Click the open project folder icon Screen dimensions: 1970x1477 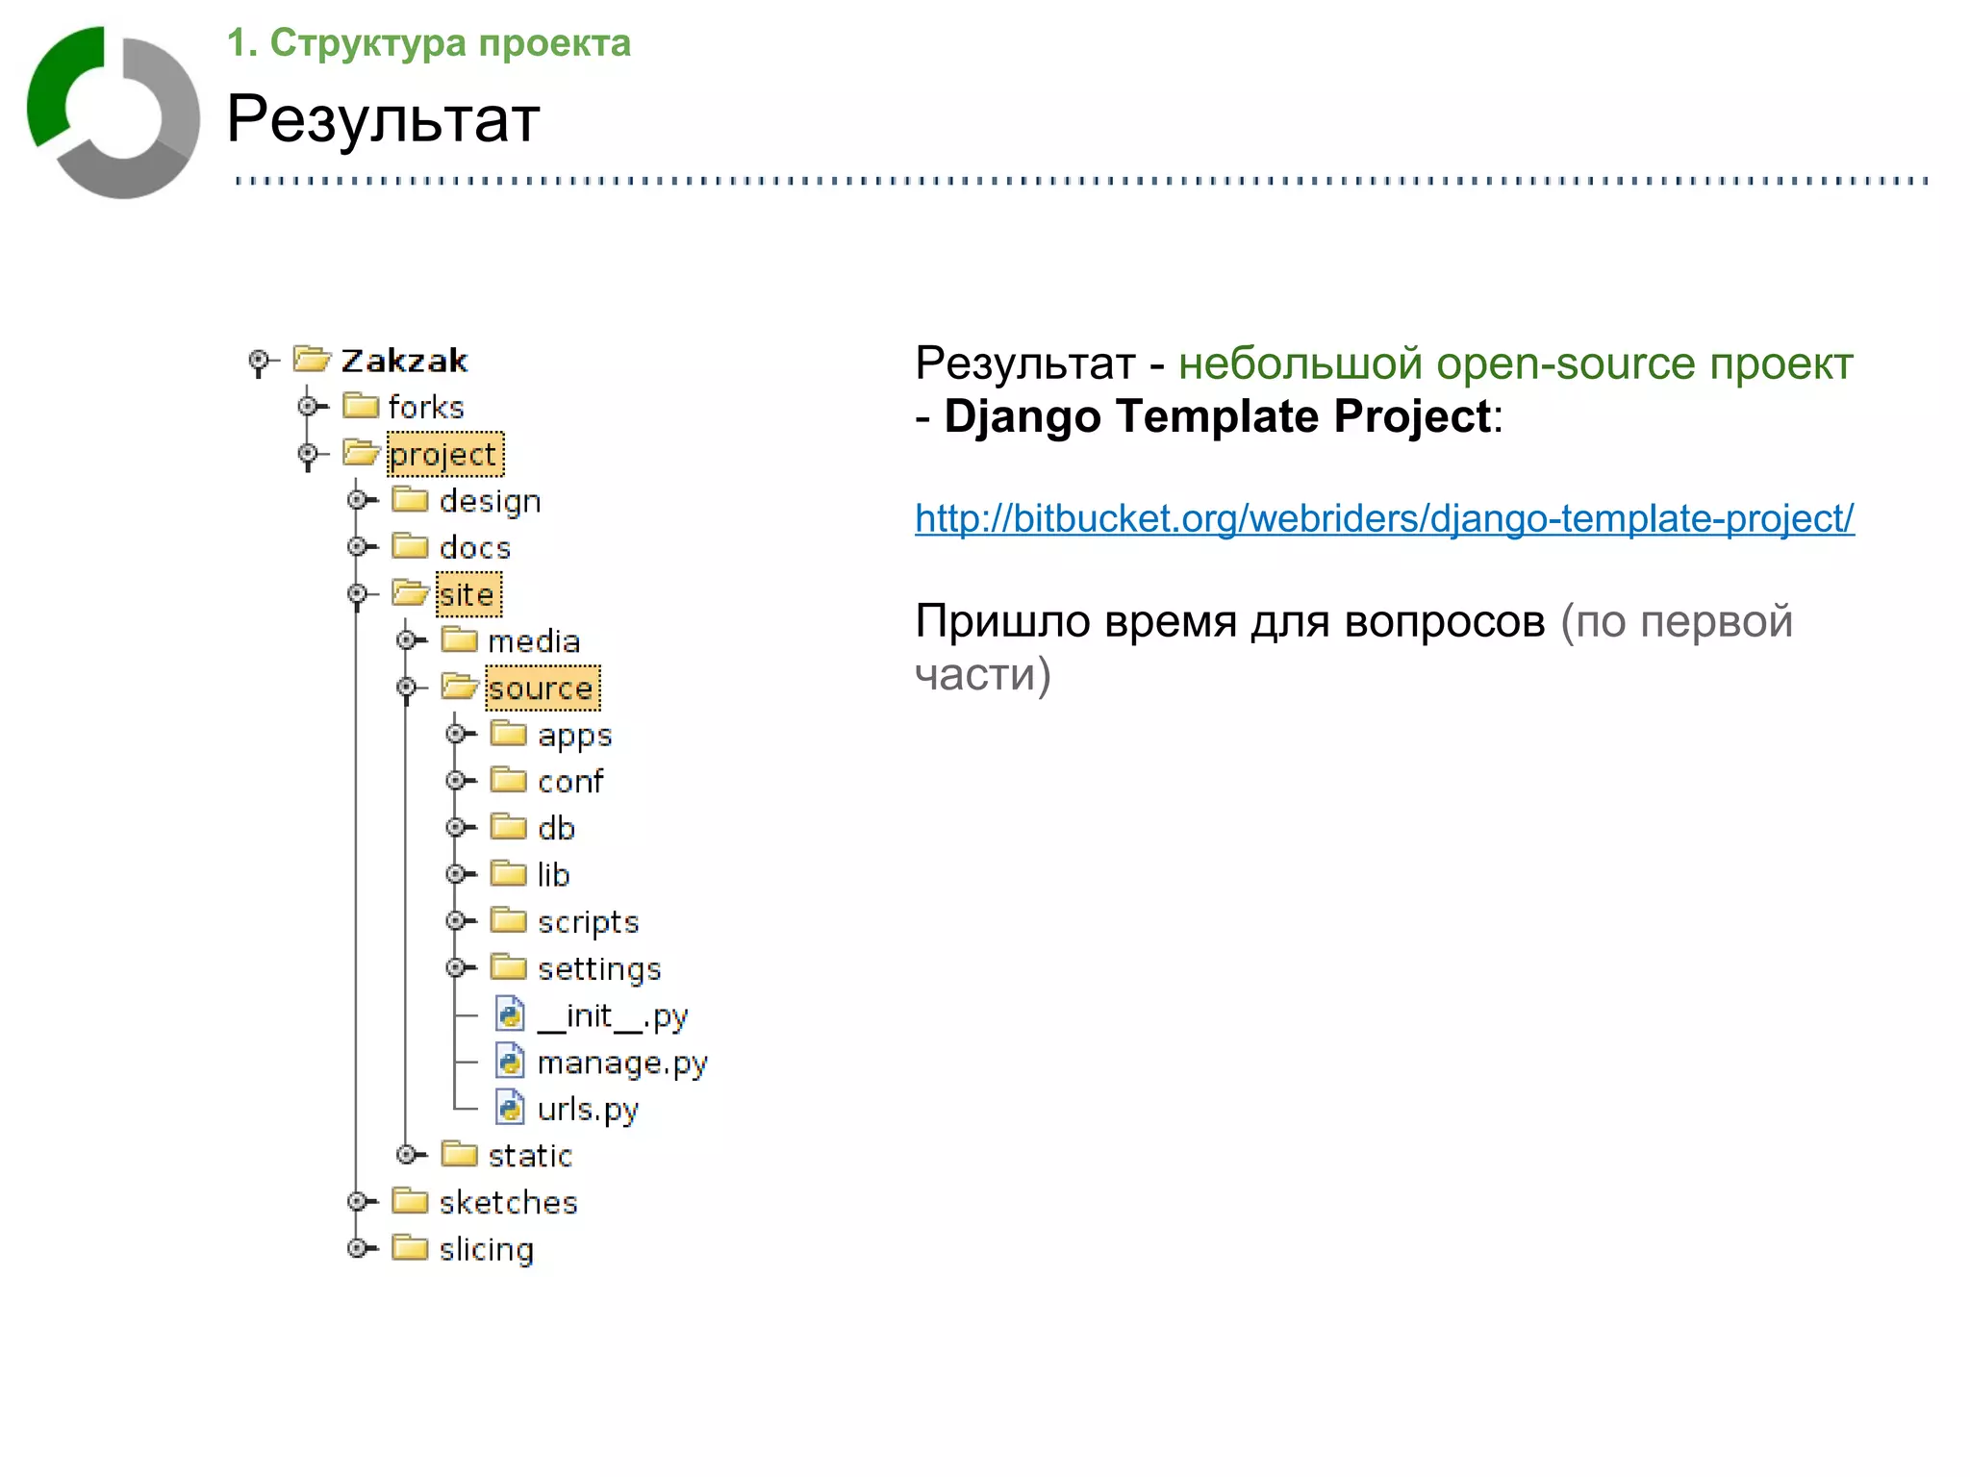pyautogui.click(x=361, y=453)
